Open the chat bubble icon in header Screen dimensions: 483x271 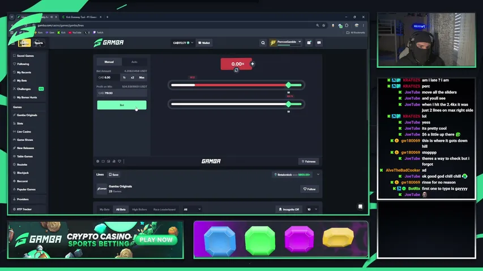pos(319,43)
